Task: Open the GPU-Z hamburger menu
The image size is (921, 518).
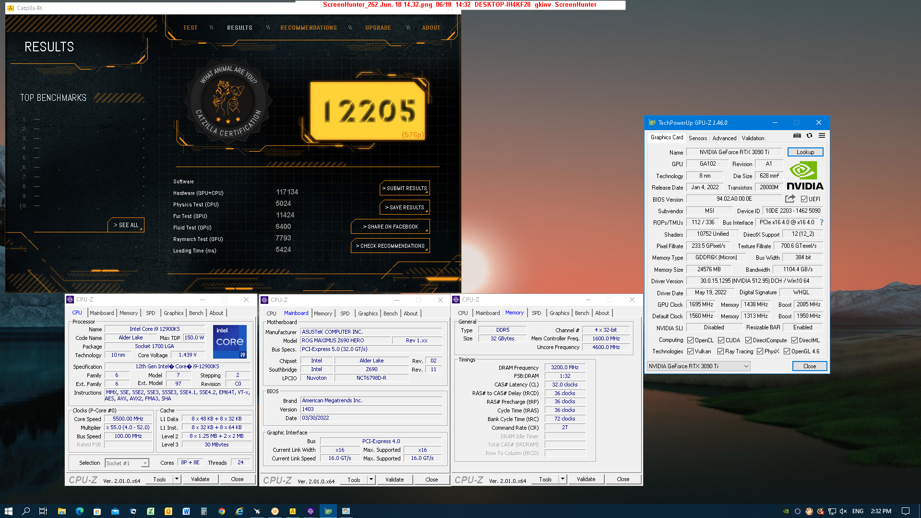Action: pos(822,136)
